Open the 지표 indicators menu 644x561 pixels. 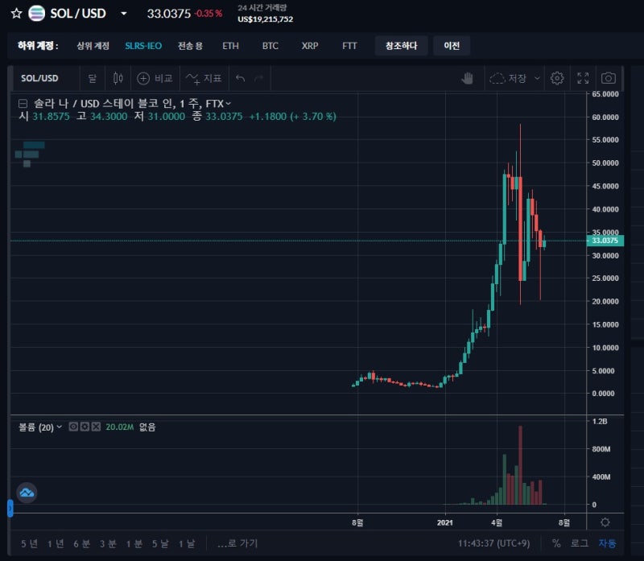(204, 78)
